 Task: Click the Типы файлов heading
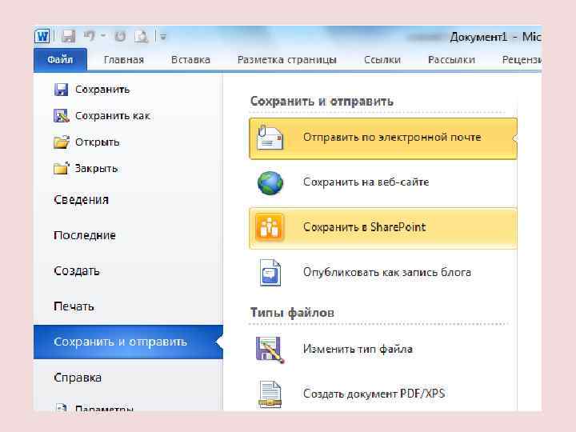[292, 313]
